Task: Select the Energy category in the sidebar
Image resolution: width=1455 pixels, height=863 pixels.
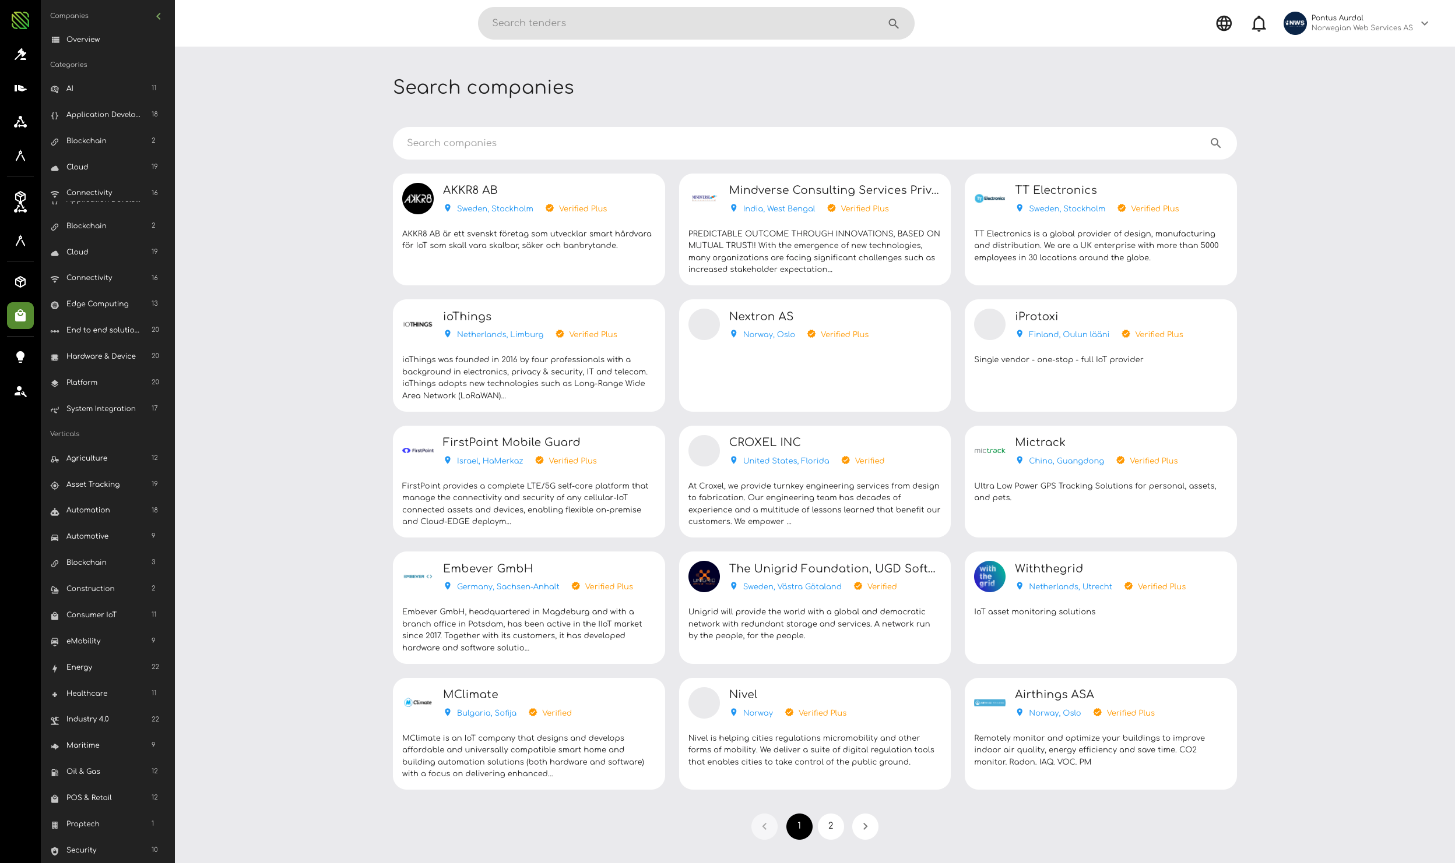Action: pos(79,667)
